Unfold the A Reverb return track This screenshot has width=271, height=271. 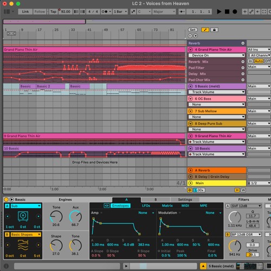pyautogui.click(x=190, y=170)
